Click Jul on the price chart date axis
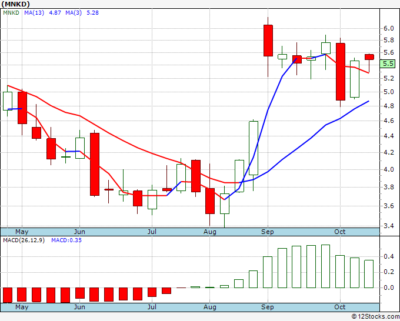Screen dimensions: 400x321 click(152, 232)
